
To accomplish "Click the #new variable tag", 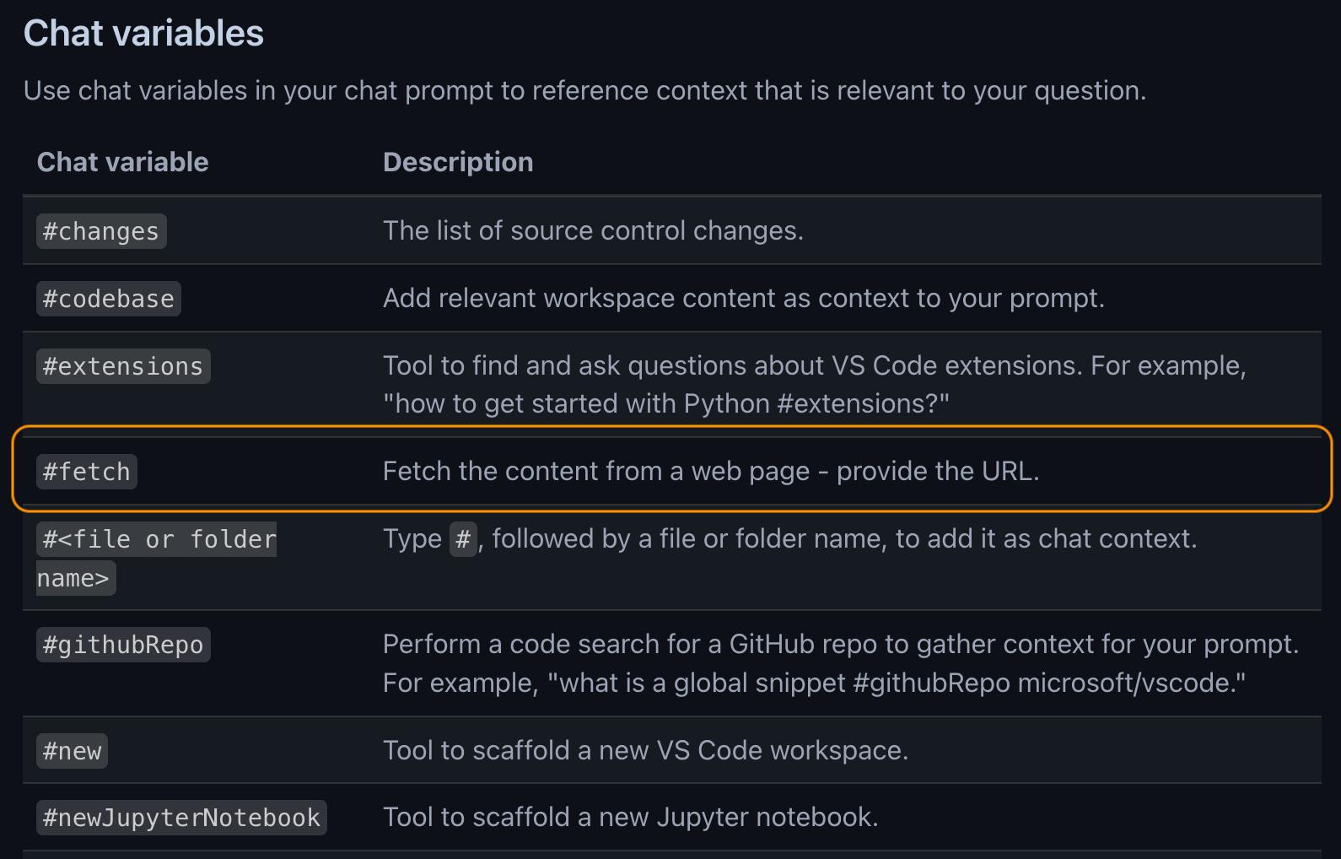I will click(72, 751).
